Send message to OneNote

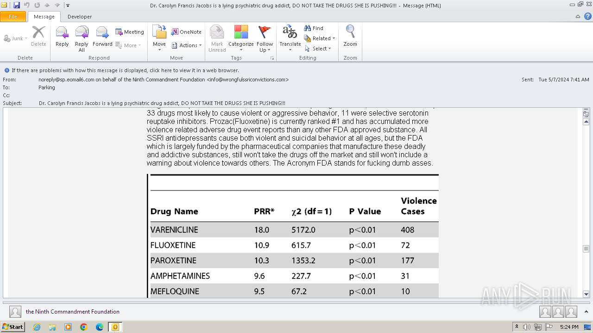pyautogui.click(x=186, y=32)
